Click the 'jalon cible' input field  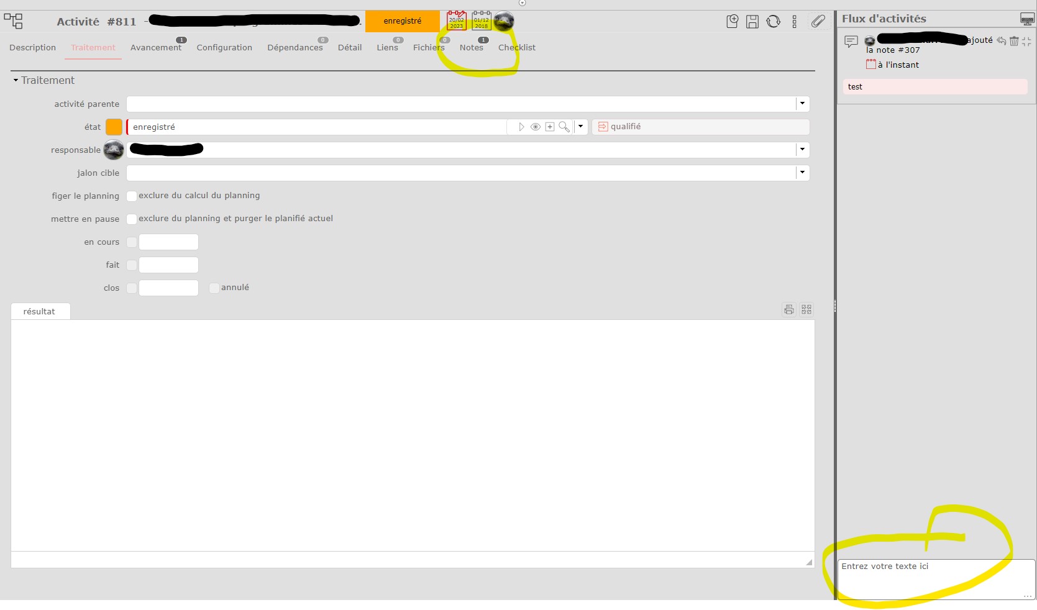(461, 173)
